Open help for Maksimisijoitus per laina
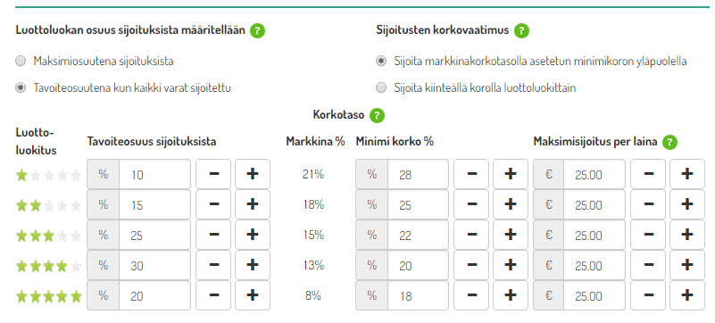This screenshot has width=715, height=323. [x=669, y=142]
